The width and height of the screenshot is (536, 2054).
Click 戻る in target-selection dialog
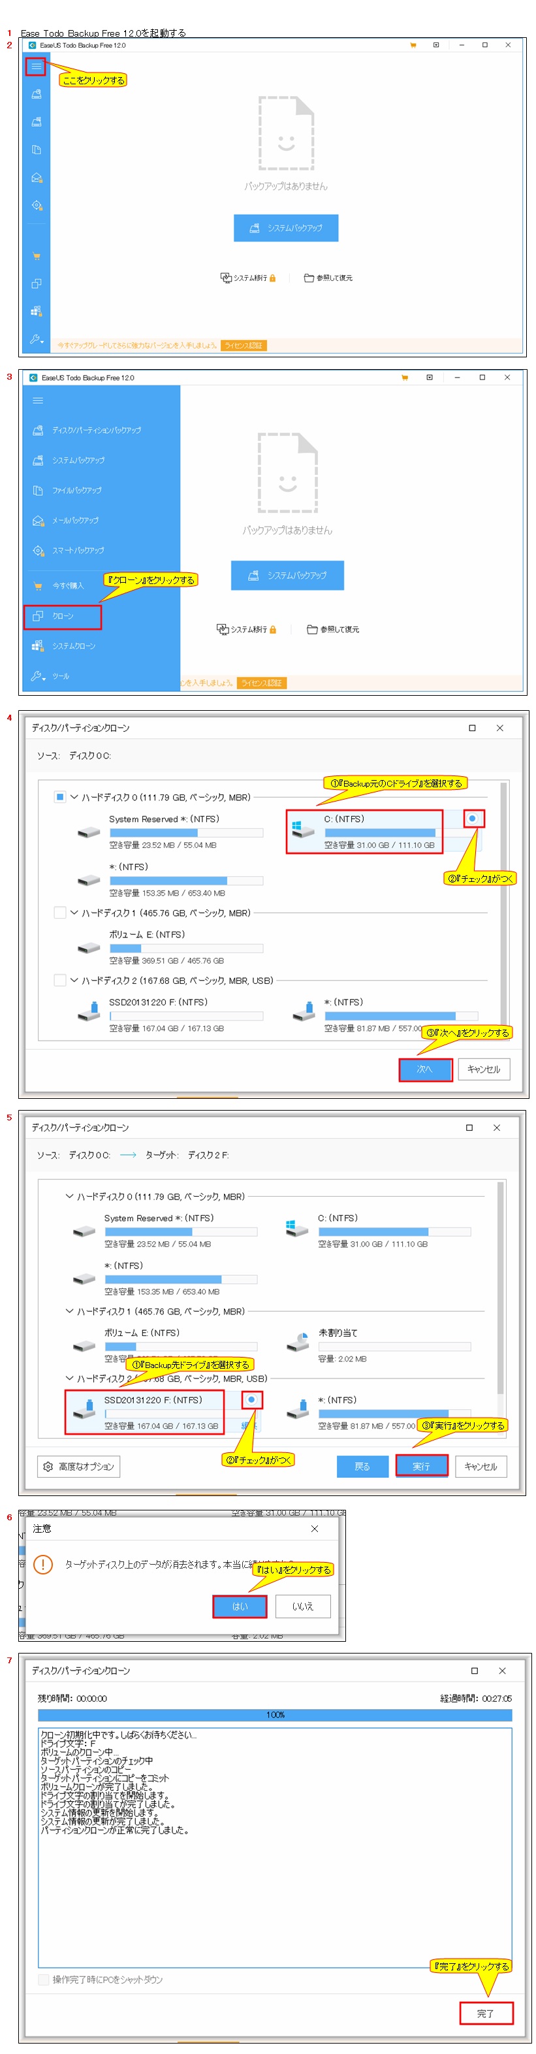point(362,1466)
